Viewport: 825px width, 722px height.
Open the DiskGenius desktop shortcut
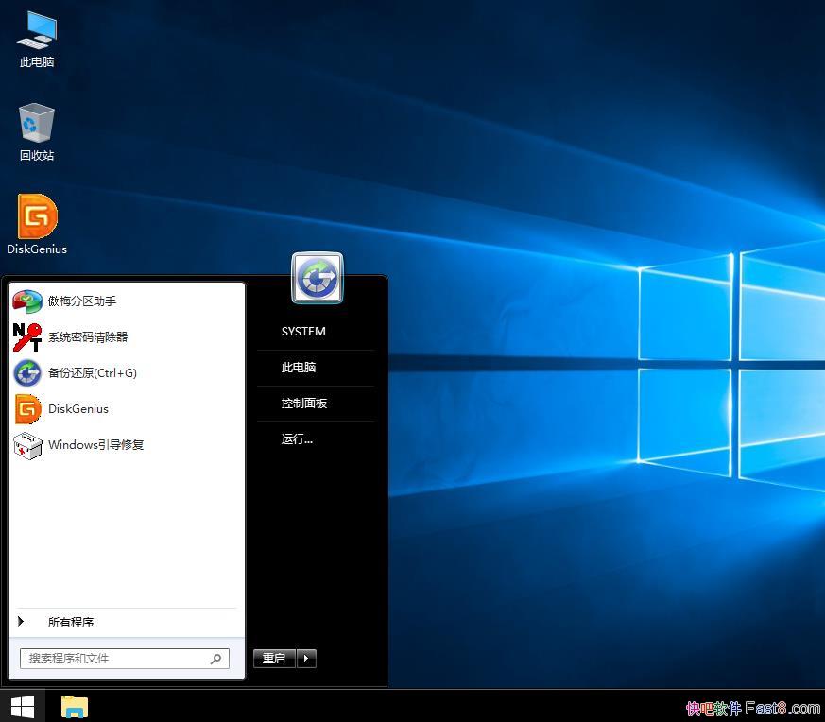(36, 215)
